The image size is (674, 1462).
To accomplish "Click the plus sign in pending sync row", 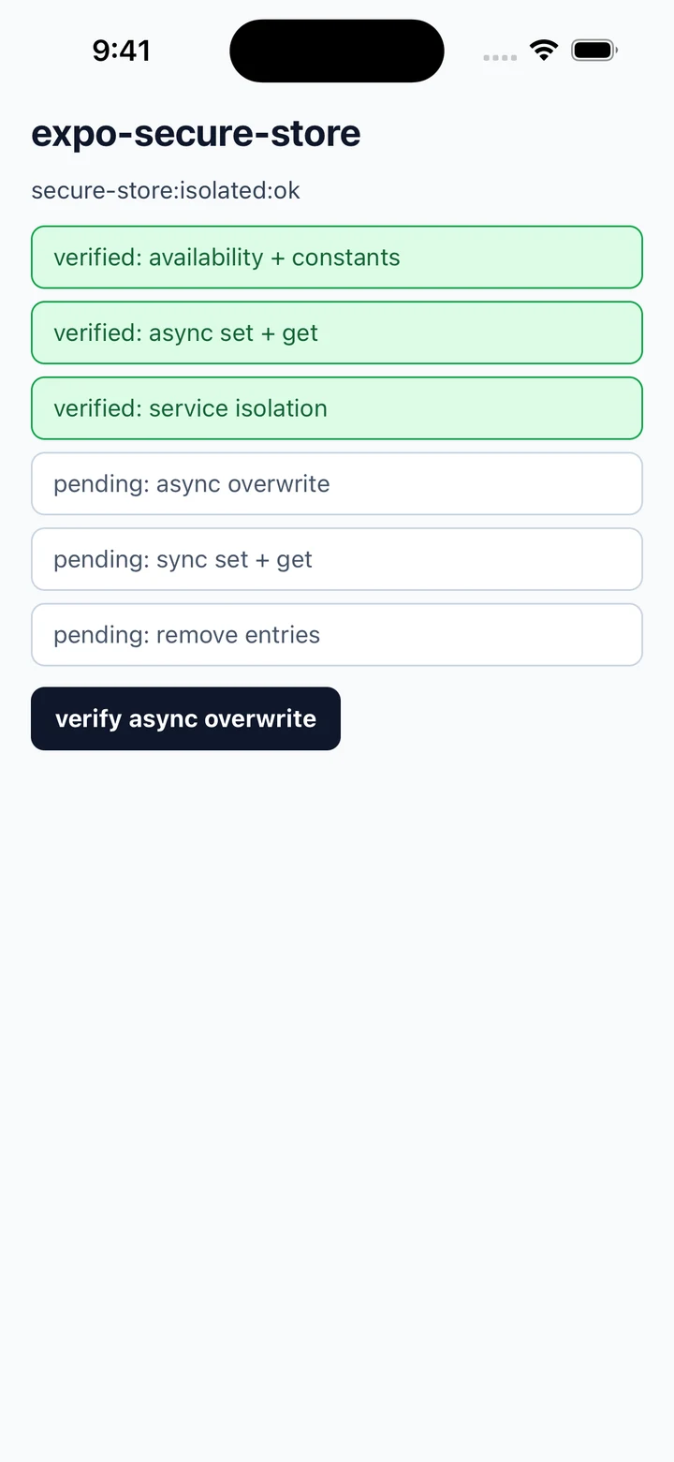I will [x=262, y=560].
